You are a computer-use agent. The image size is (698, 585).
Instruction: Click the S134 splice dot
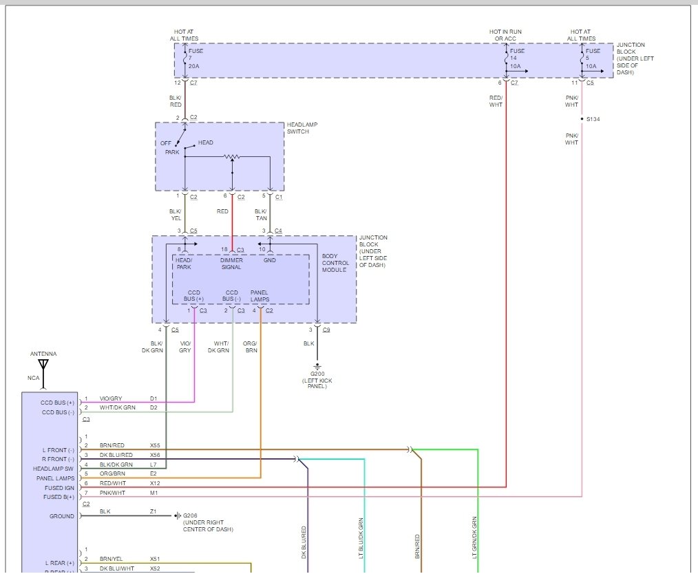pyautogui.click(x=582, y=119)
